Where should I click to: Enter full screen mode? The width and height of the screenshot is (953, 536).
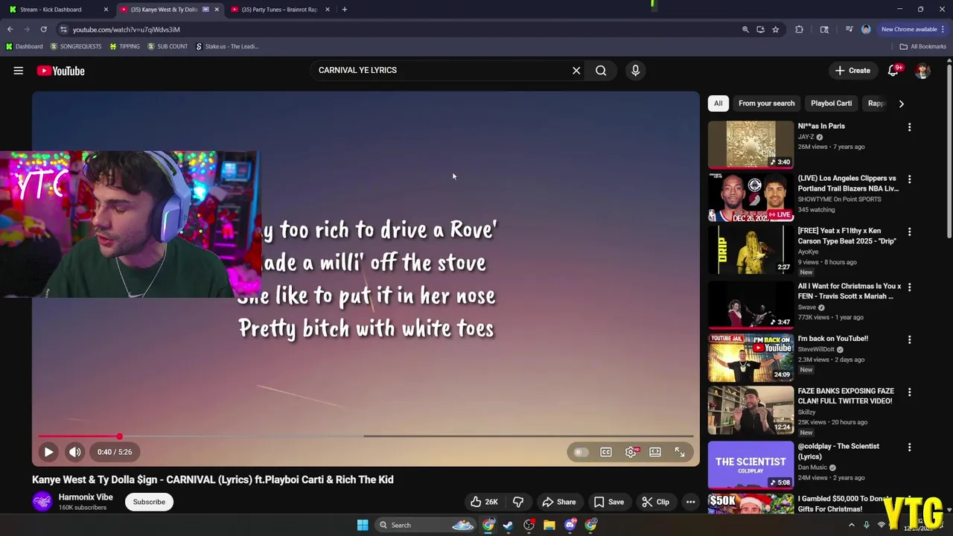point(680,452)
